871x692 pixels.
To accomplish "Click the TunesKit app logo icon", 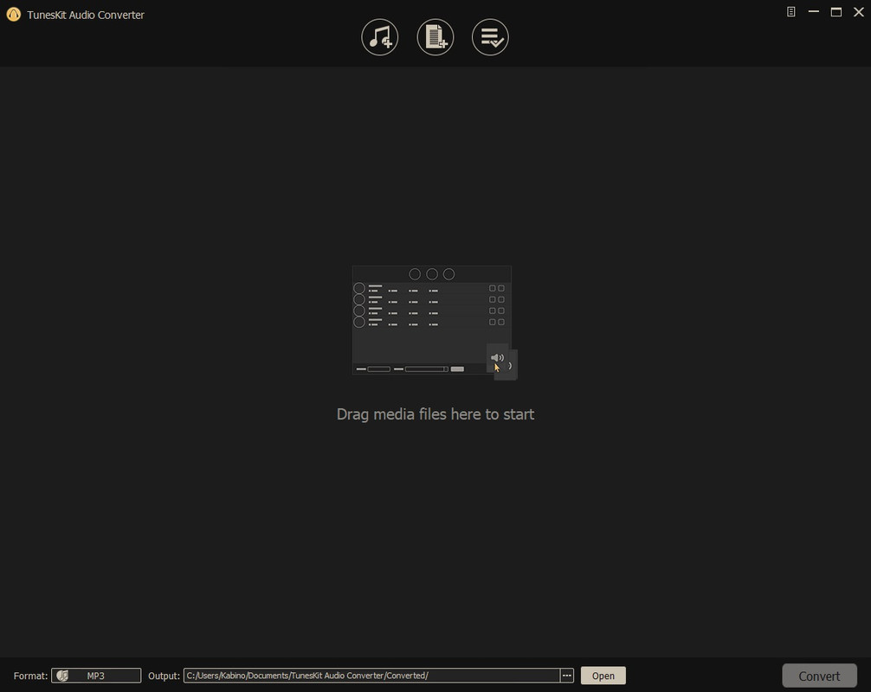I will click(13, 15).
